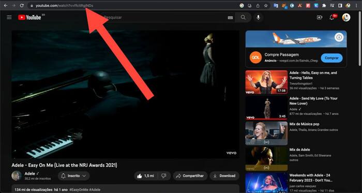Bookmark this page with the star icon

pyautogui.click(x=266, y=6)
